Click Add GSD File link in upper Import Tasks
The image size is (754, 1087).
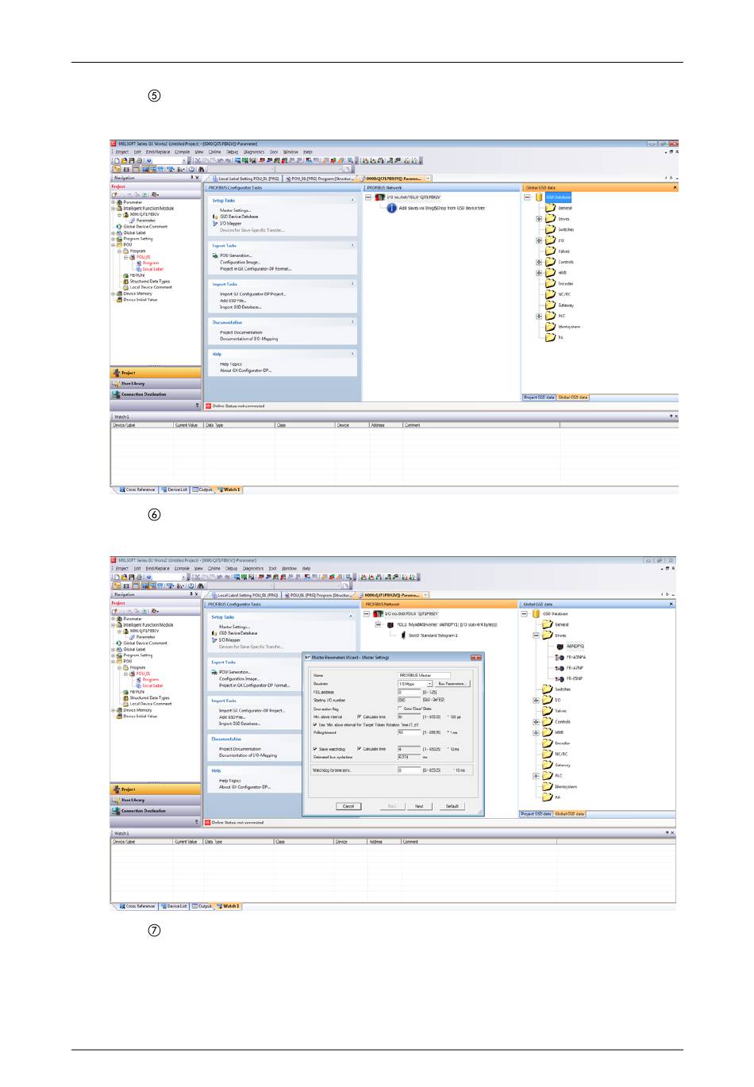233,301
